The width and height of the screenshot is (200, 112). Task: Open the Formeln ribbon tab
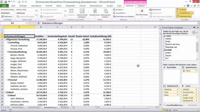[x=49, y=6]
